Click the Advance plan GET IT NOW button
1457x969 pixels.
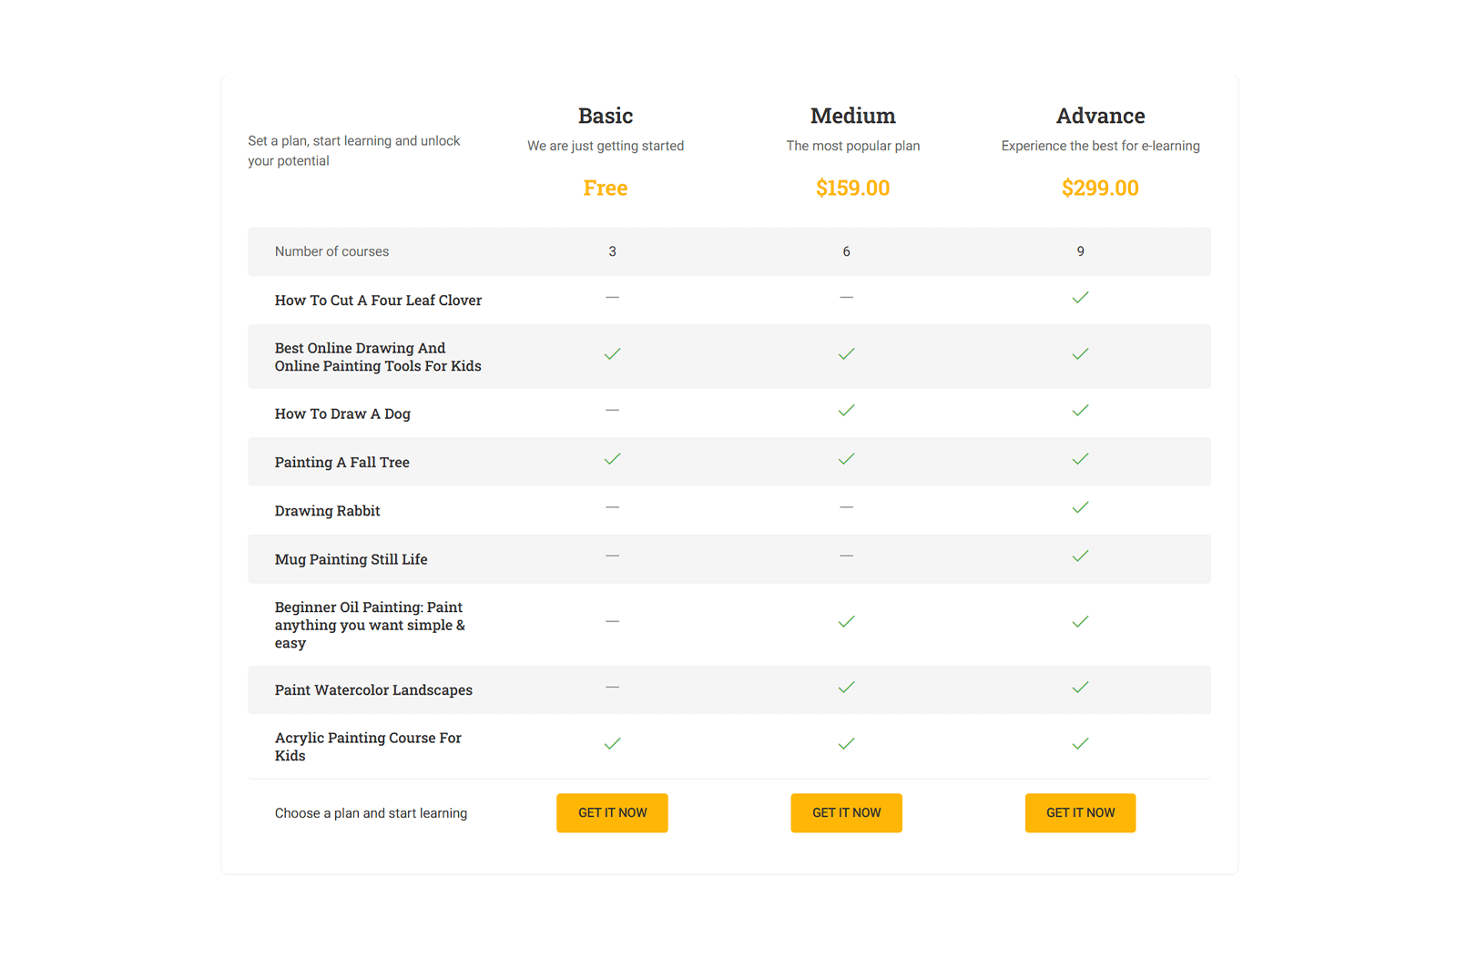point(1080,812)
